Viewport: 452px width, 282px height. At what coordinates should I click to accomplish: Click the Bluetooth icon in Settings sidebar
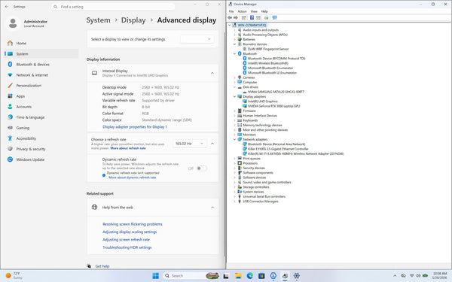[10, 64]
